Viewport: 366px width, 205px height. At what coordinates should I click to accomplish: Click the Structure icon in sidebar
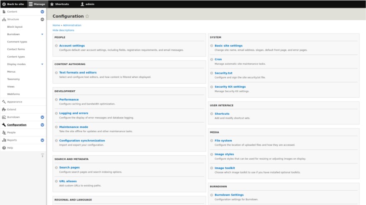pos(4,19)
